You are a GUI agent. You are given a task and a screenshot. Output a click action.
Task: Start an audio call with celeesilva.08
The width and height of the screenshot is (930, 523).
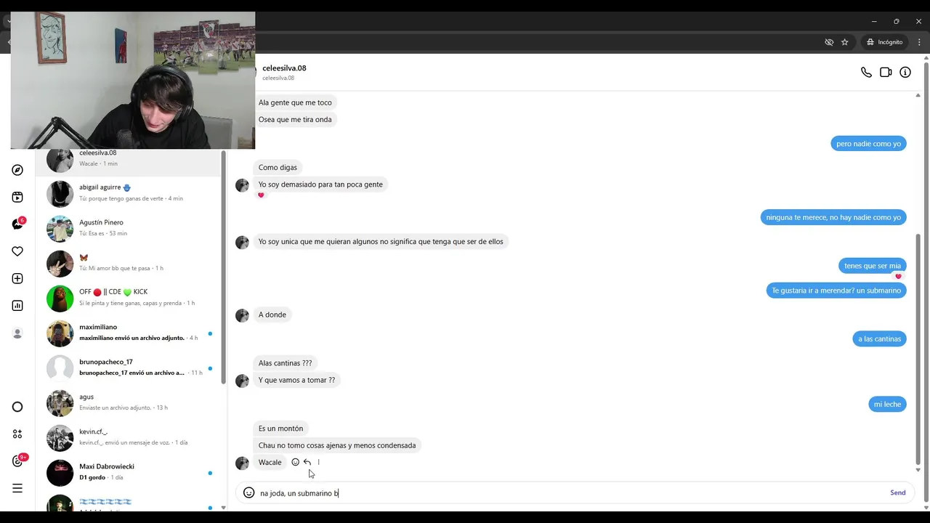click(x=866, y=73)
